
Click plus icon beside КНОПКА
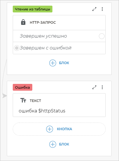coord(50,129)
